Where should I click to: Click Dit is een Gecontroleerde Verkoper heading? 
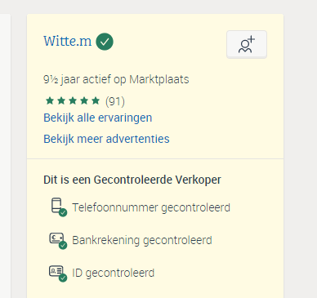coord(132,180)
